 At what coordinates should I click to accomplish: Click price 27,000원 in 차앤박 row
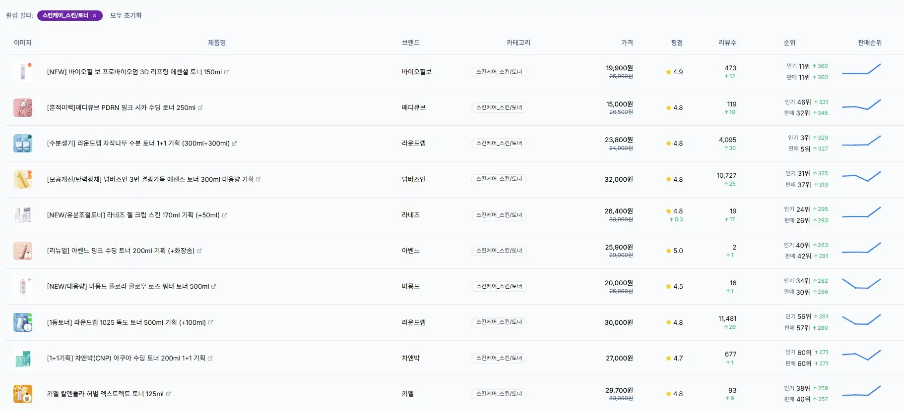pos(619,358)
